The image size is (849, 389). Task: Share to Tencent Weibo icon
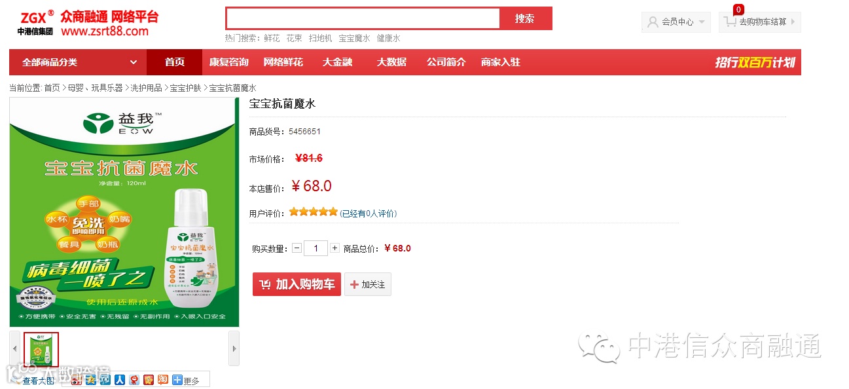coord(105,380)
